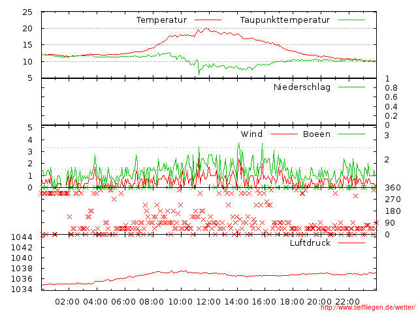Click the 0.6 precipitation axis value
The height and width of the screenshot is (313, 418).
tap(391, 97)
